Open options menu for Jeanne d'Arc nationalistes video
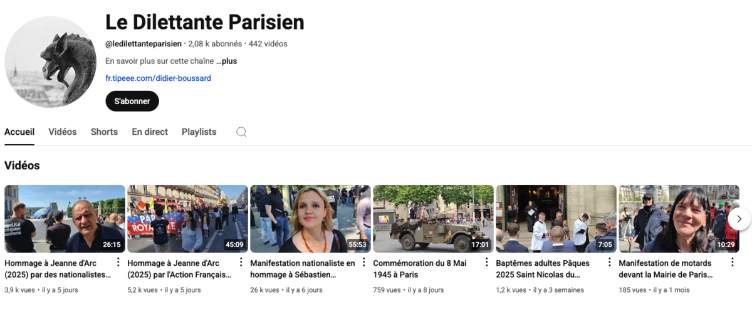 coord(118,263)
